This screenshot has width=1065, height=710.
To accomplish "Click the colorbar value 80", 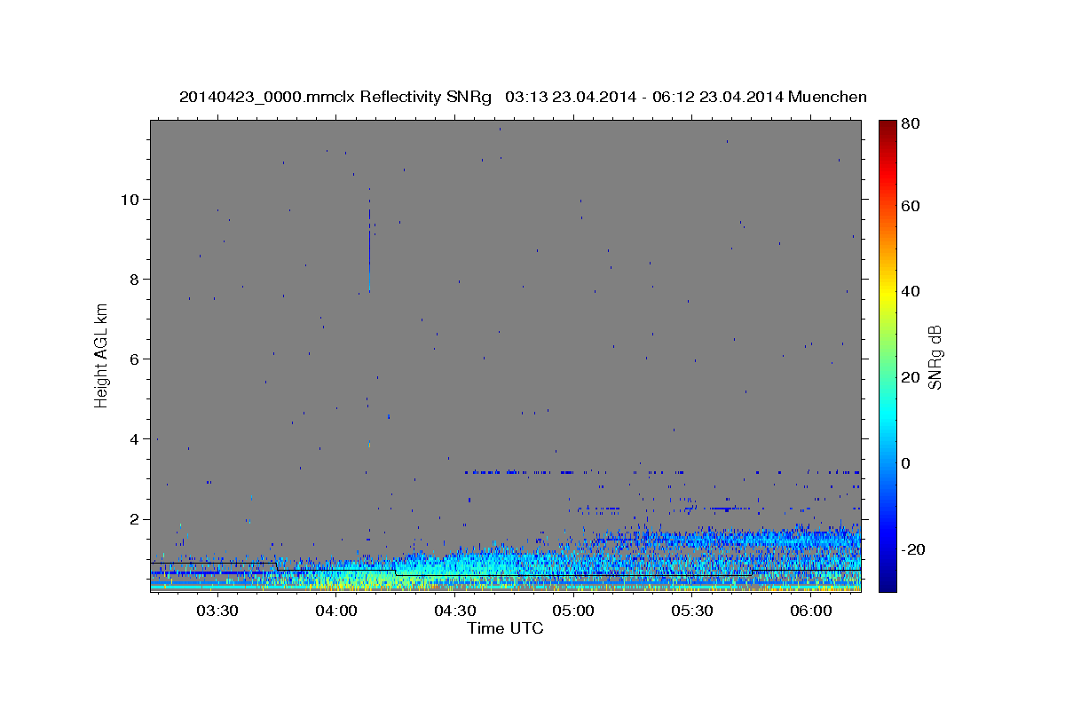I will [912, 125].
